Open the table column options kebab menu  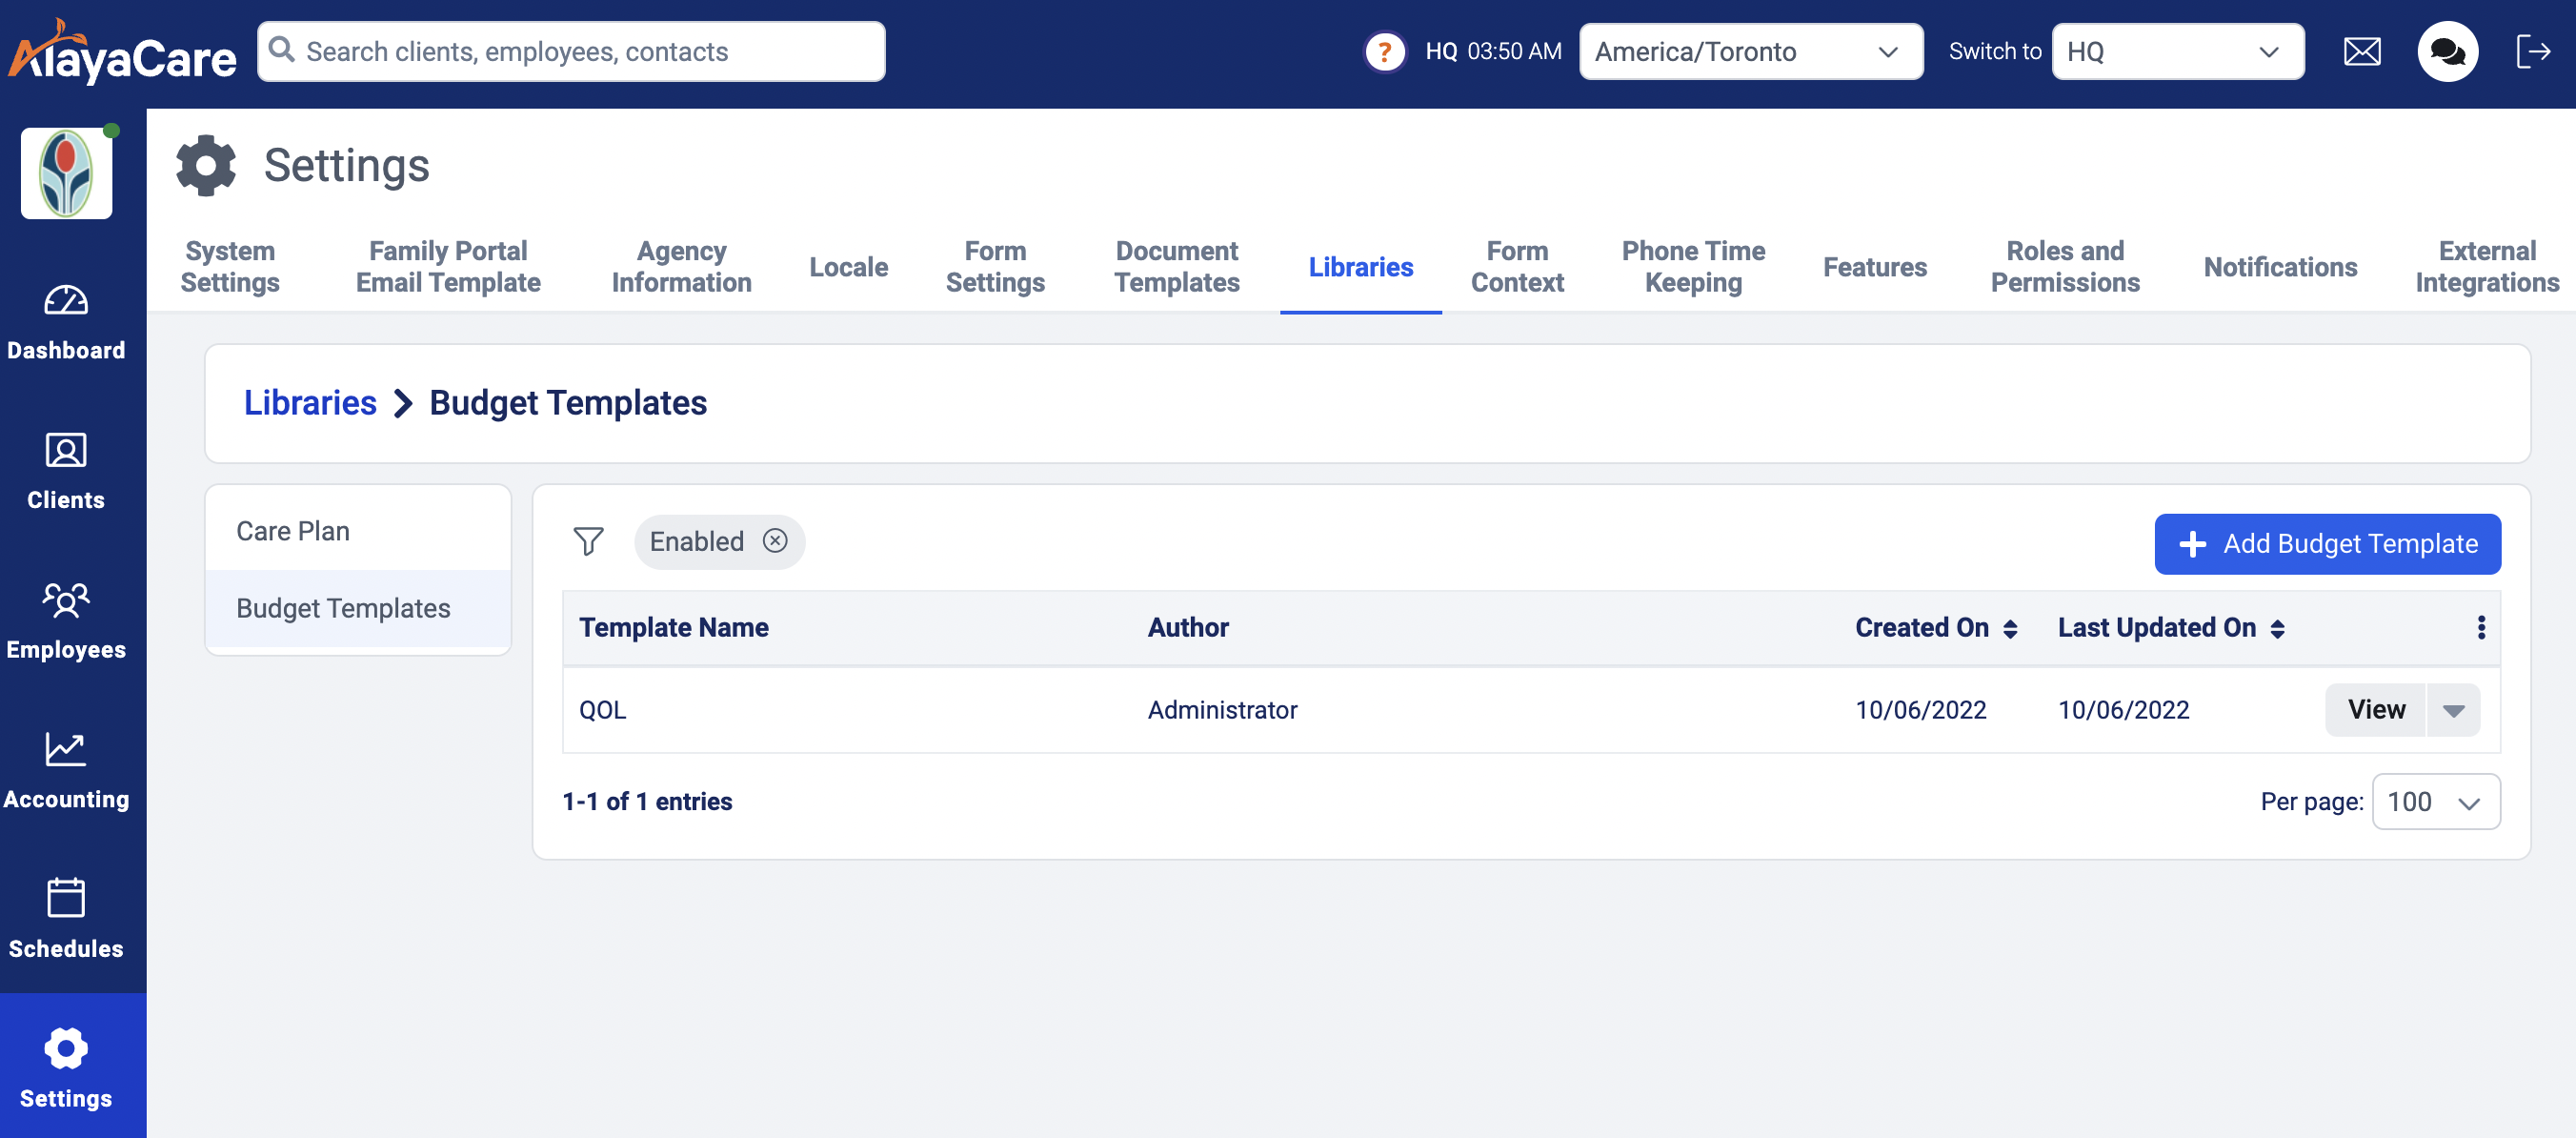[x=2480, y=627]
